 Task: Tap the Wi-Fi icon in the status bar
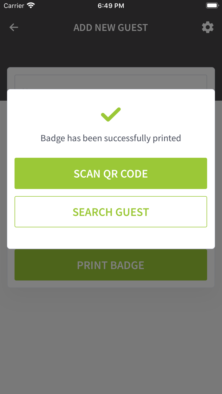30,5
